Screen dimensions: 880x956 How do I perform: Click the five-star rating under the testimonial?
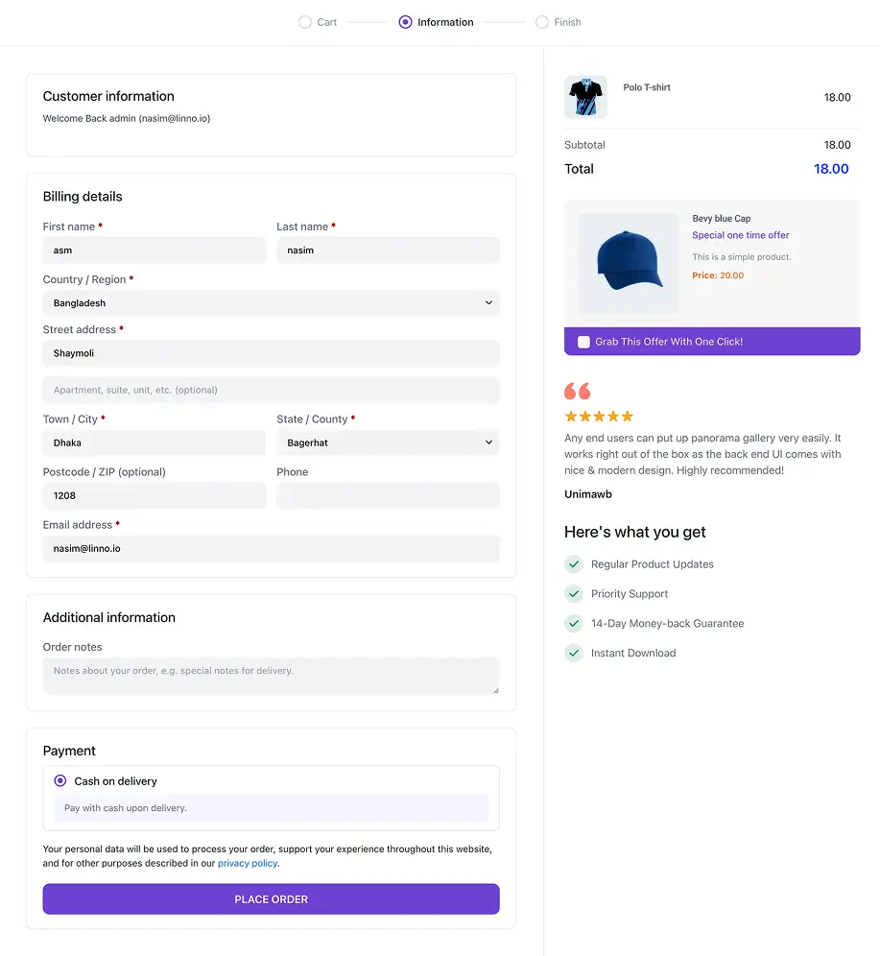click(x=599, y=417)
